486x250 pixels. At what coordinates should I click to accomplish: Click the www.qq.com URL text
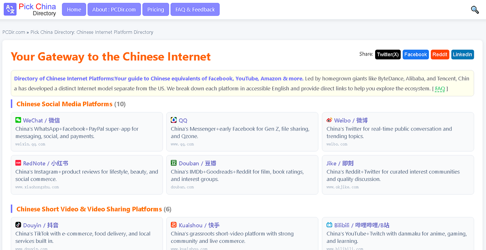pyautogui.click(x=182, y=144)
